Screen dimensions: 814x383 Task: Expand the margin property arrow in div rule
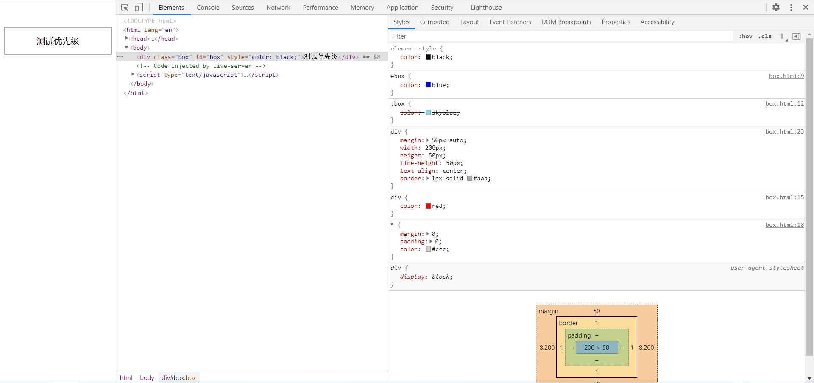click(427, 140)
